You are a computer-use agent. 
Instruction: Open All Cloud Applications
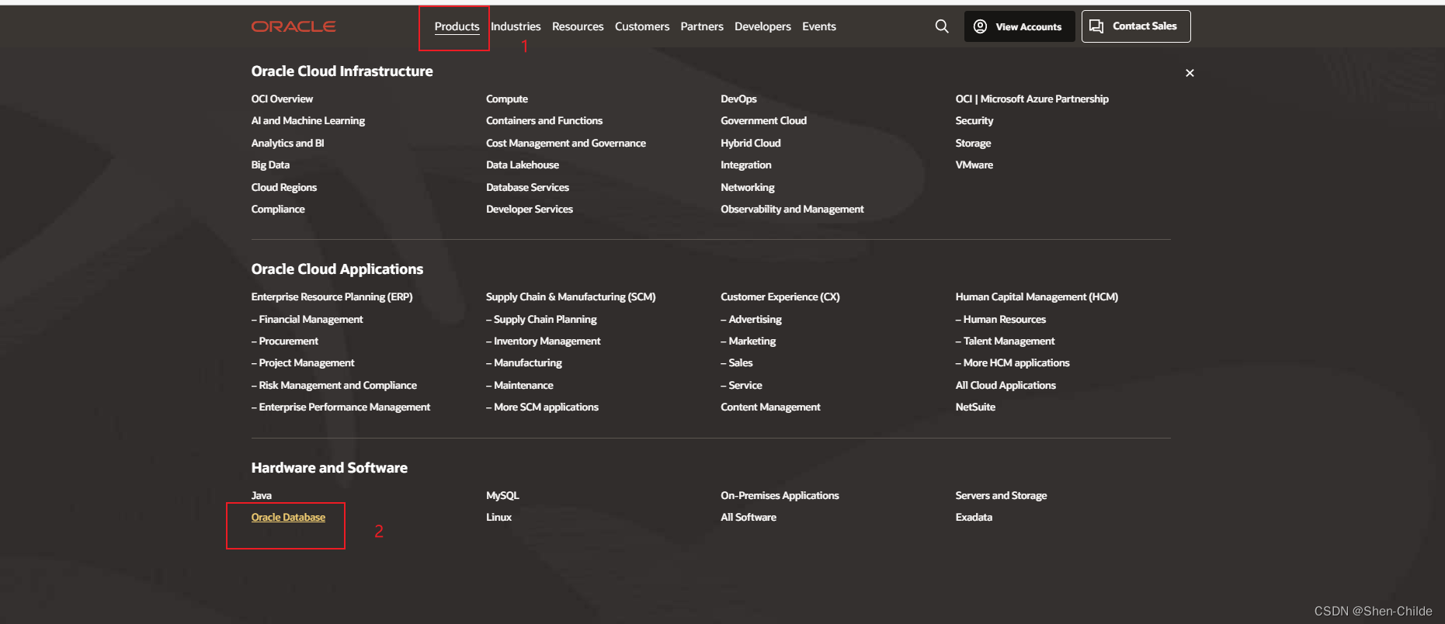(x=1006, y=385)
